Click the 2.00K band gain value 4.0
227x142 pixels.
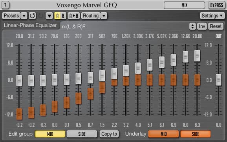click(138, 125)
